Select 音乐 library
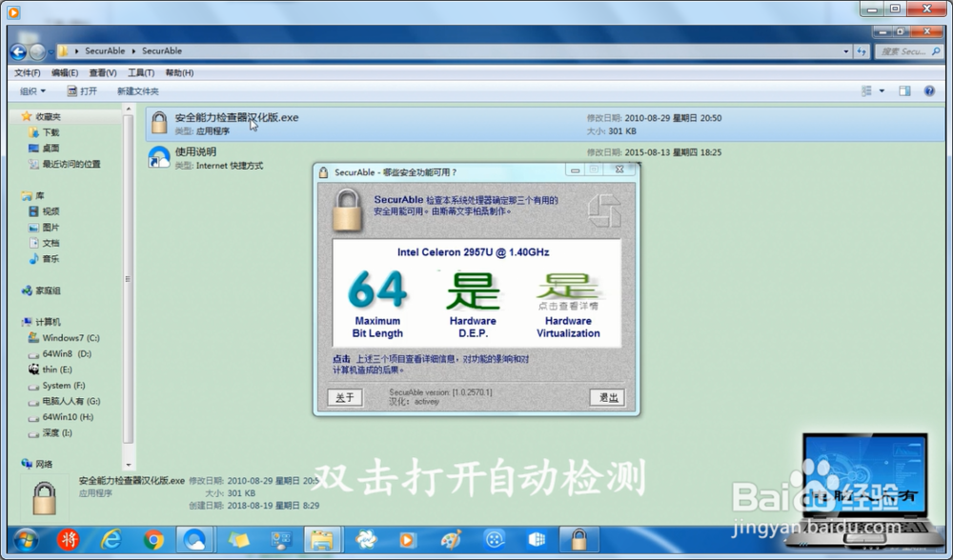Screen dimensions: 953x560 point(45,259)
